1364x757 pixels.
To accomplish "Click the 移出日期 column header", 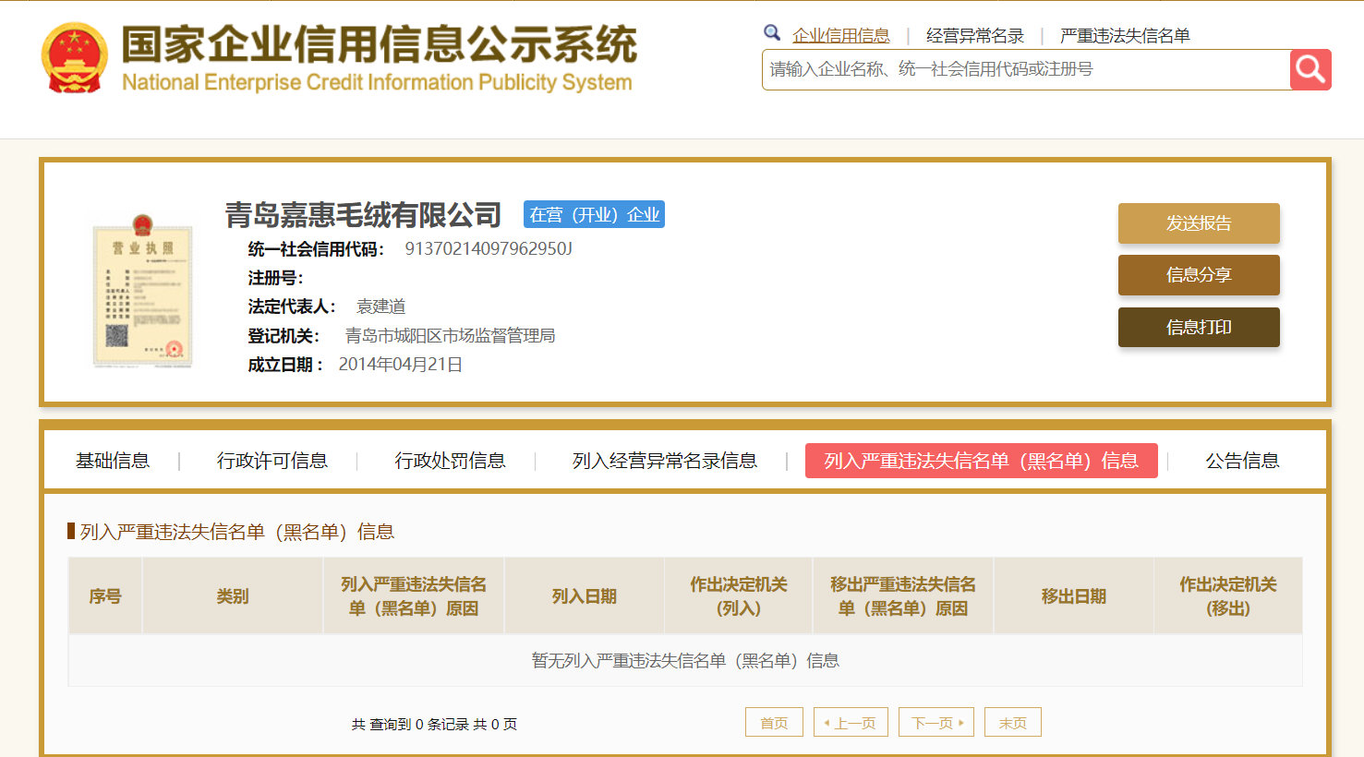I will (1074, 595).
